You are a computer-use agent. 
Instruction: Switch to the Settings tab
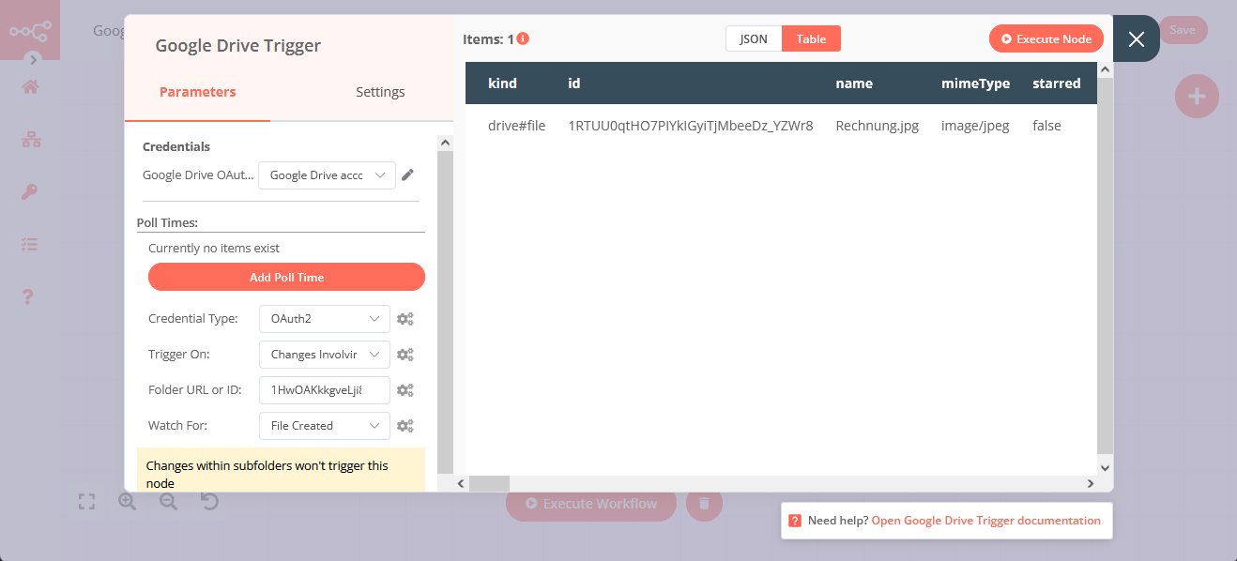pos(380,92)
